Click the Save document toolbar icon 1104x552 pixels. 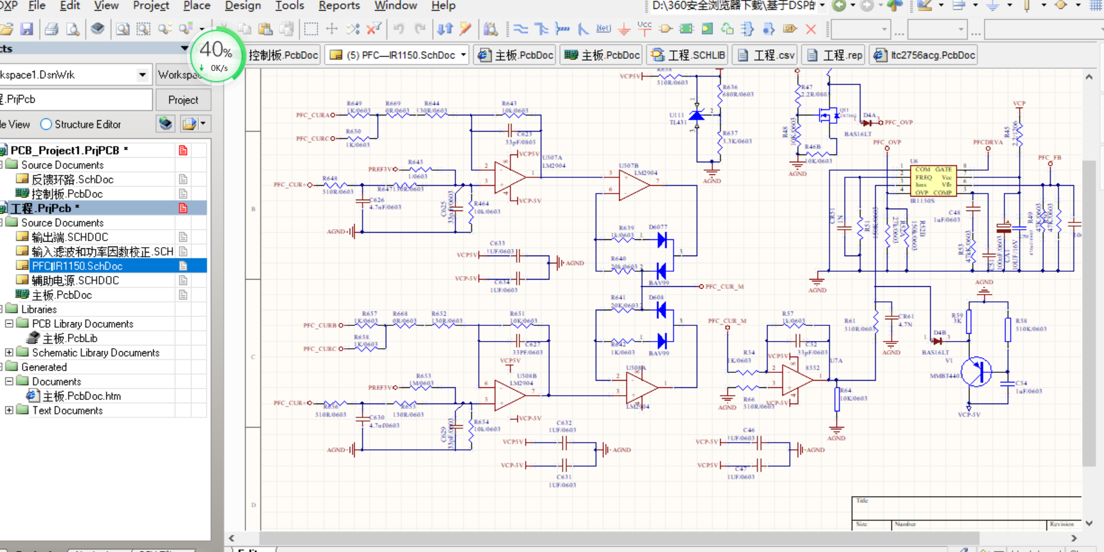[x=26, y=29]
